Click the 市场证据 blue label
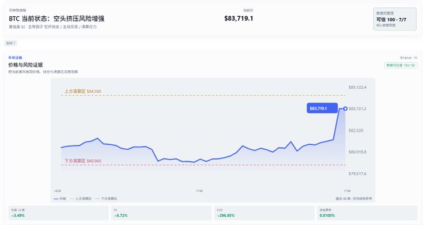Screen dimensions: 423x225 15,58
